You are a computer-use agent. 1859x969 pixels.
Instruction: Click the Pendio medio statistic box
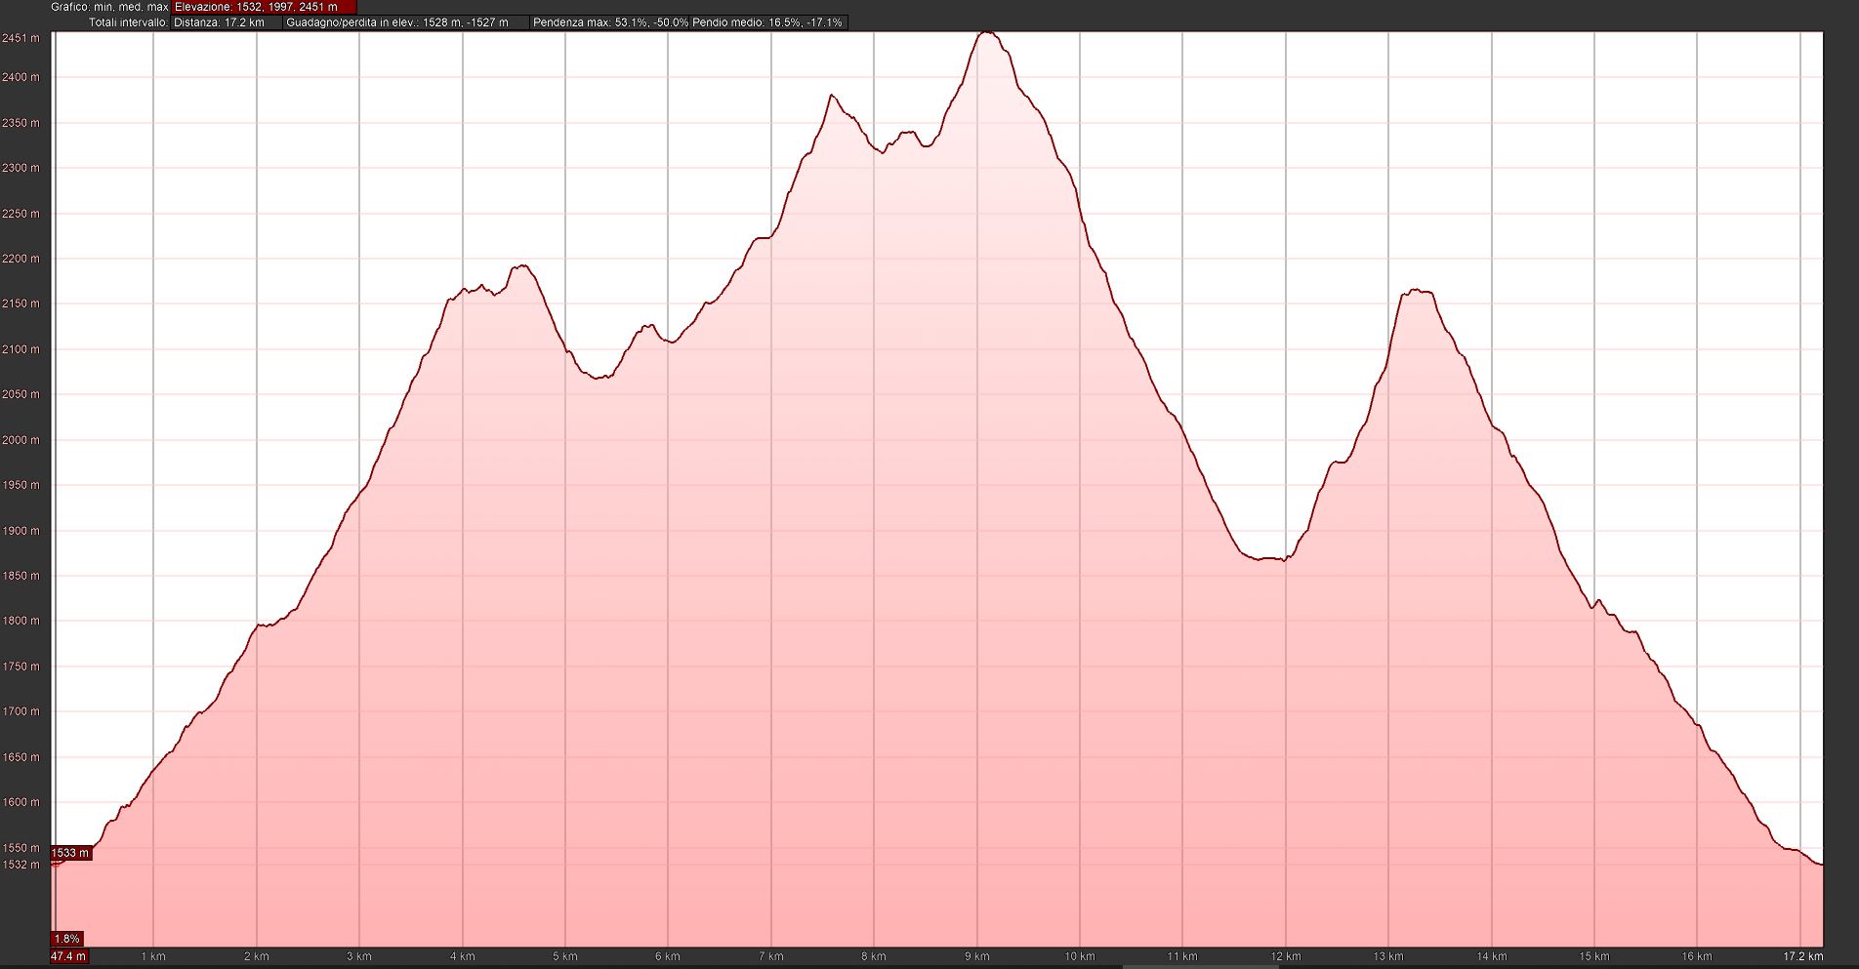[x=767, y=22]
